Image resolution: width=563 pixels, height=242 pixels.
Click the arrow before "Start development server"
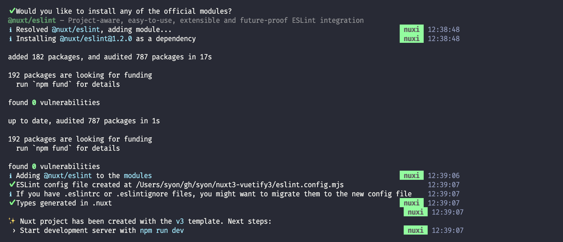(14, 231)
